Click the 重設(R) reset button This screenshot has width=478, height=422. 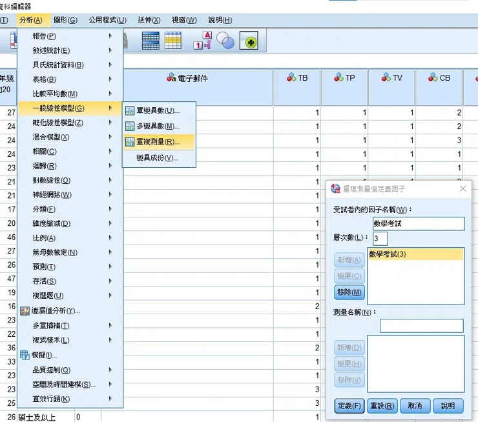click(382, 406)
